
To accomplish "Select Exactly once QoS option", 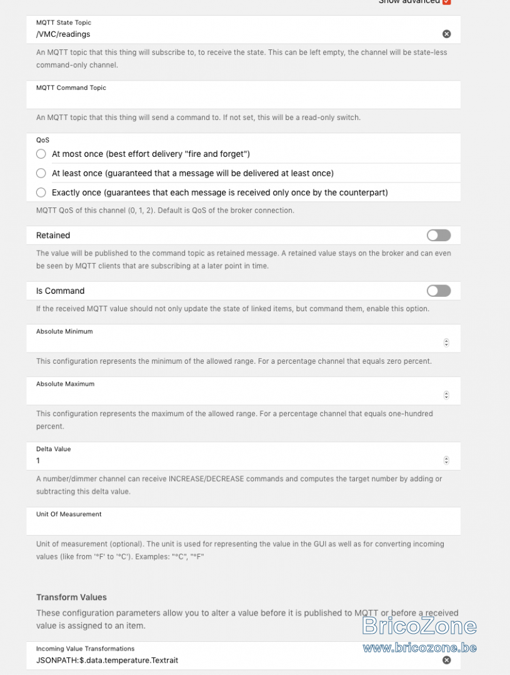I will click(41, 192).
